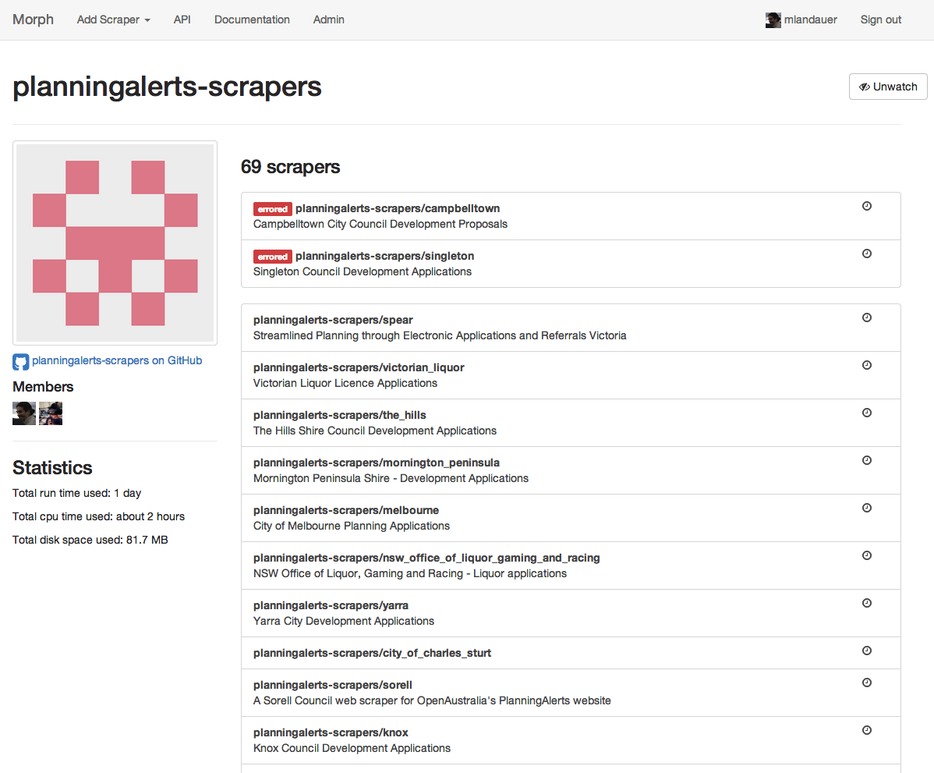Click the clock icon in the the_hills row
934x773 pixels.
point(867,413)
